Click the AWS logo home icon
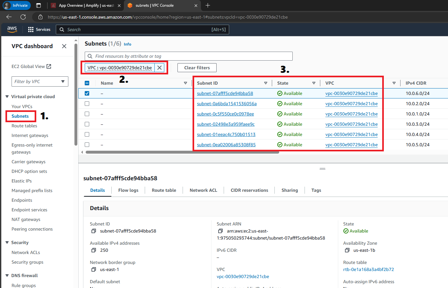The image size is (448, 288). click(12, 29)
